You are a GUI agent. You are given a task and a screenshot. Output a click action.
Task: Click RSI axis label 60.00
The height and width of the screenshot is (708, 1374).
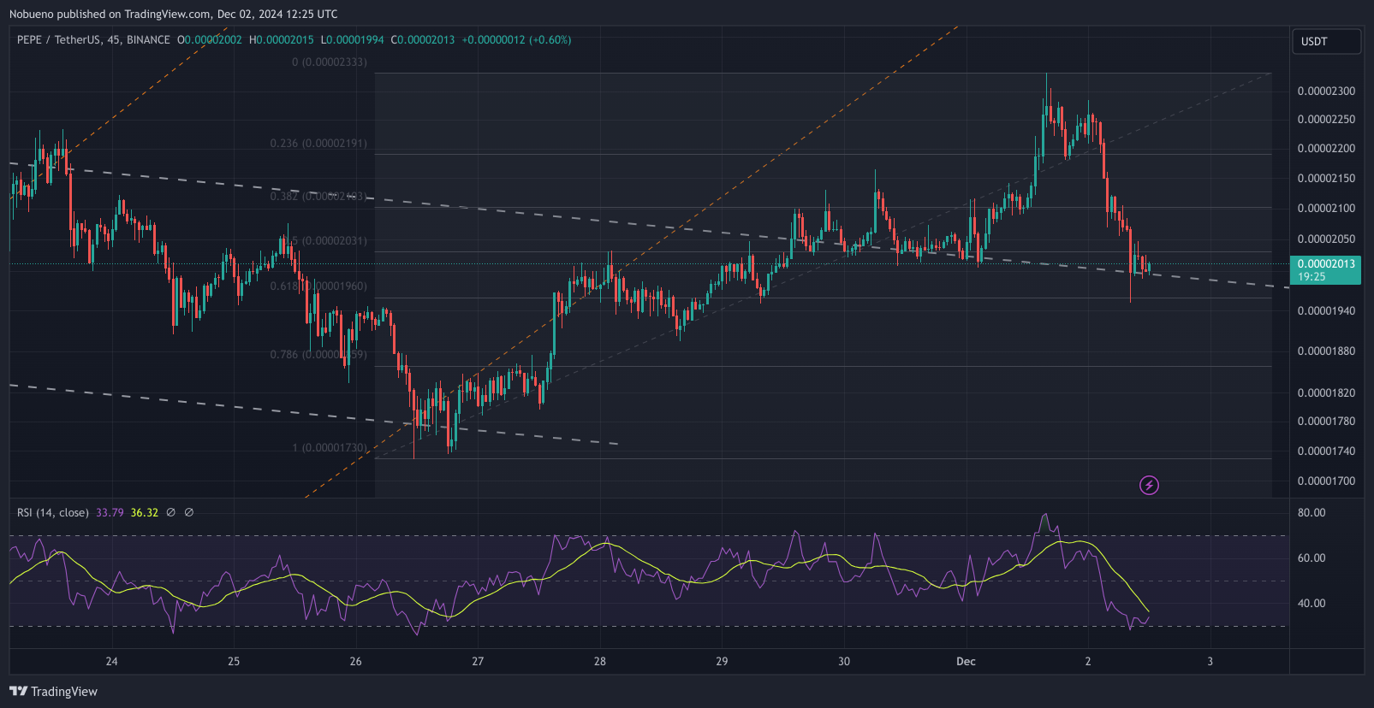point(1312,558)
